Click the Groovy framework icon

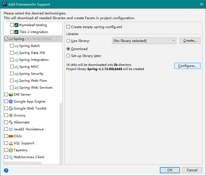point(11,115)
